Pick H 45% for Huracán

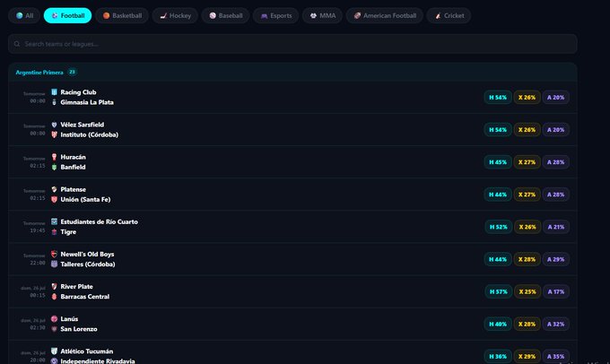pos(498,162)
